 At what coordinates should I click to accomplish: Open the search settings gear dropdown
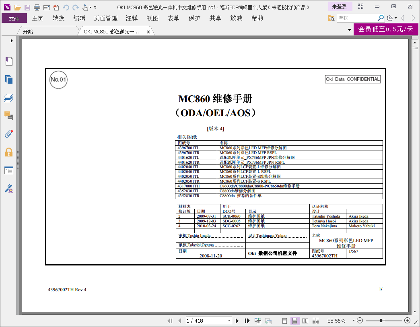click(x=391, y=18)
